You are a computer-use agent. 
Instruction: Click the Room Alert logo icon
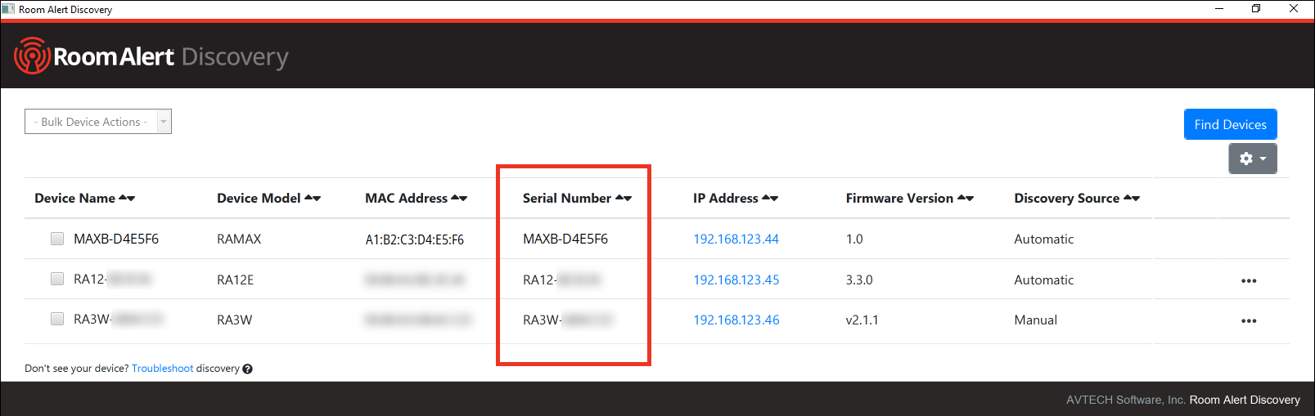32,56
